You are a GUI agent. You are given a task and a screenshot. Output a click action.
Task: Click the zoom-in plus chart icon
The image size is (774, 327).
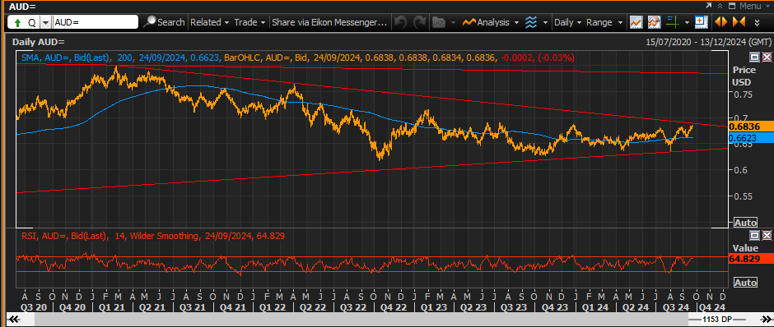699,21
